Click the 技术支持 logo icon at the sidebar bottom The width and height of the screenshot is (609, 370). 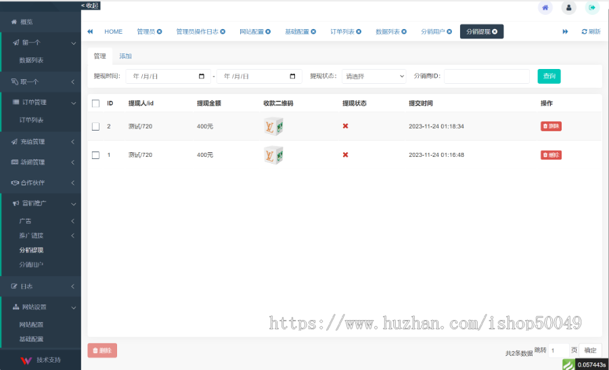pyautogui.click(x=26, y=361)
